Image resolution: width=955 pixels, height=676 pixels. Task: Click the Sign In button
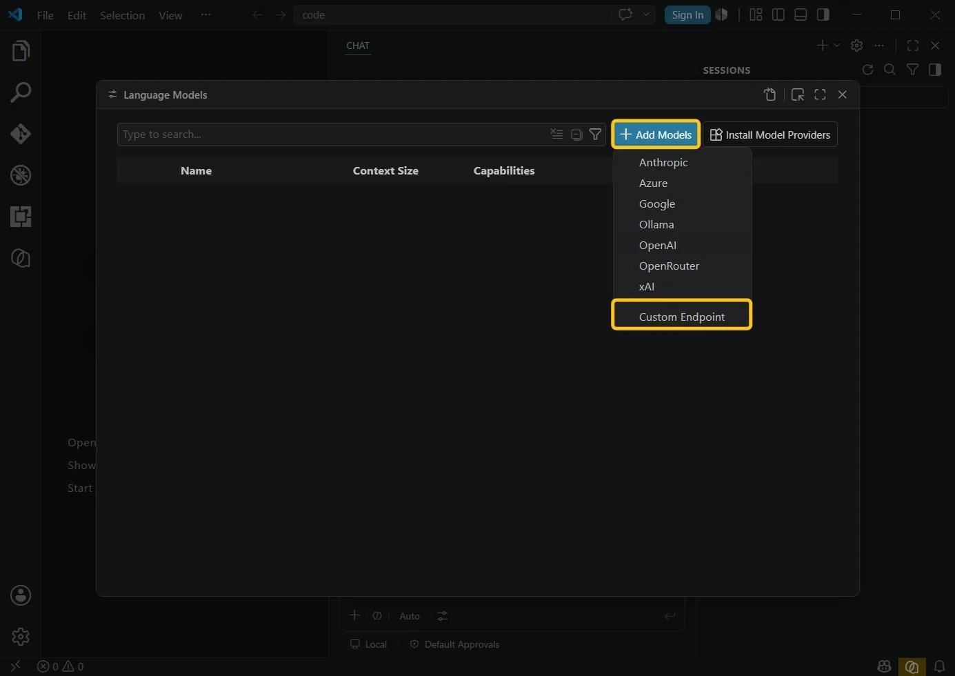point(687,14)
